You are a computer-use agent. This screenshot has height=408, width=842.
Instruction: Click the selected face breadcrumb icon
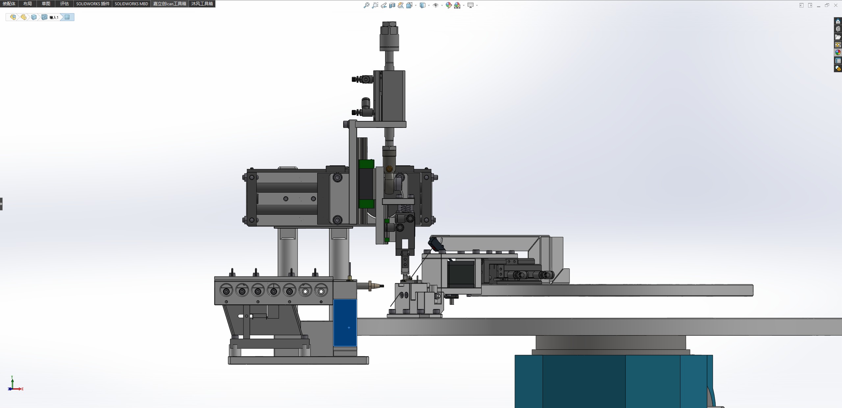point(67,17)
